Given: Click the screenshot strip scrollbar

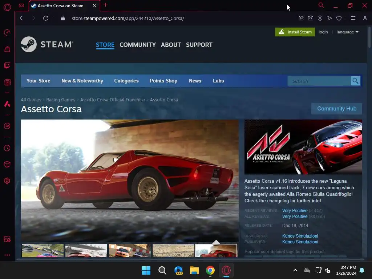Looking at the screenshot, I should click(x=190, y=259).
